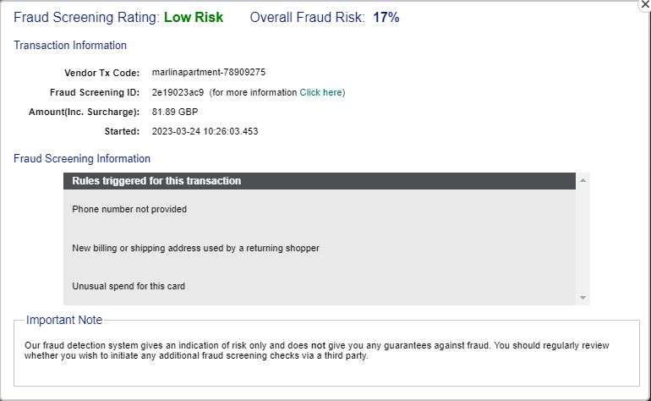Click the 17% overall fraud risk value
Viewport: 651px width, 401px height.
tap(386, 18)
